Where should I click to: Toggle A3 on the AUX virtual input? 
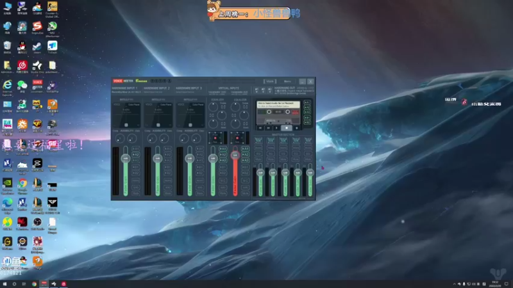245,161
